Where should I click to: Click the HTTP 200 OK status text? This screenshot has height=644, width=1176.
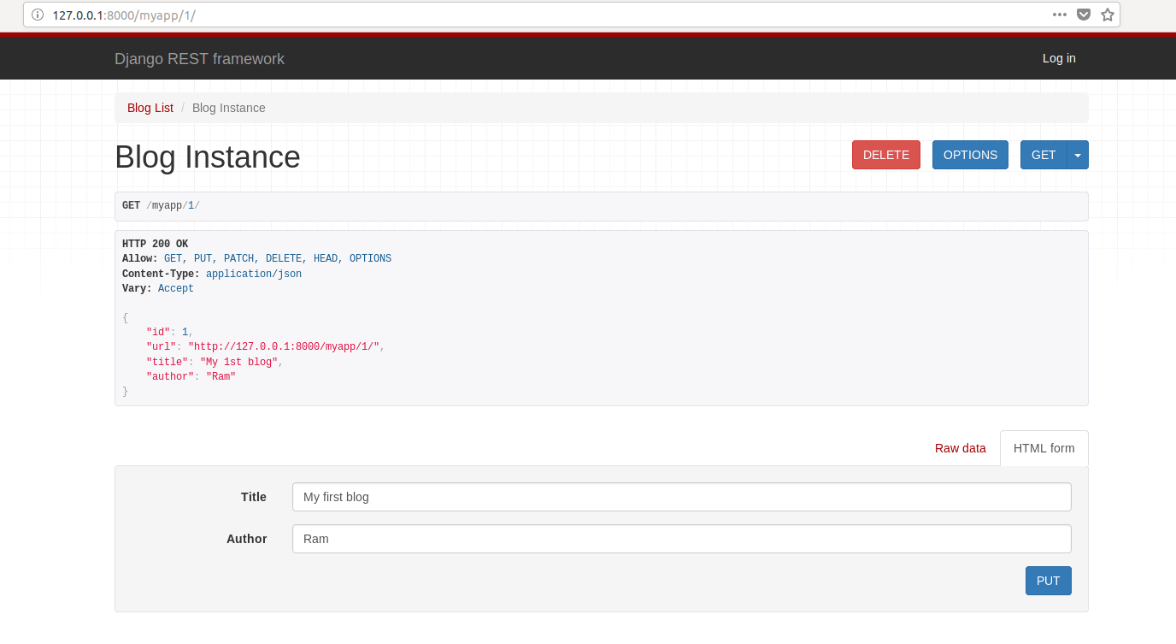(155, 244)
